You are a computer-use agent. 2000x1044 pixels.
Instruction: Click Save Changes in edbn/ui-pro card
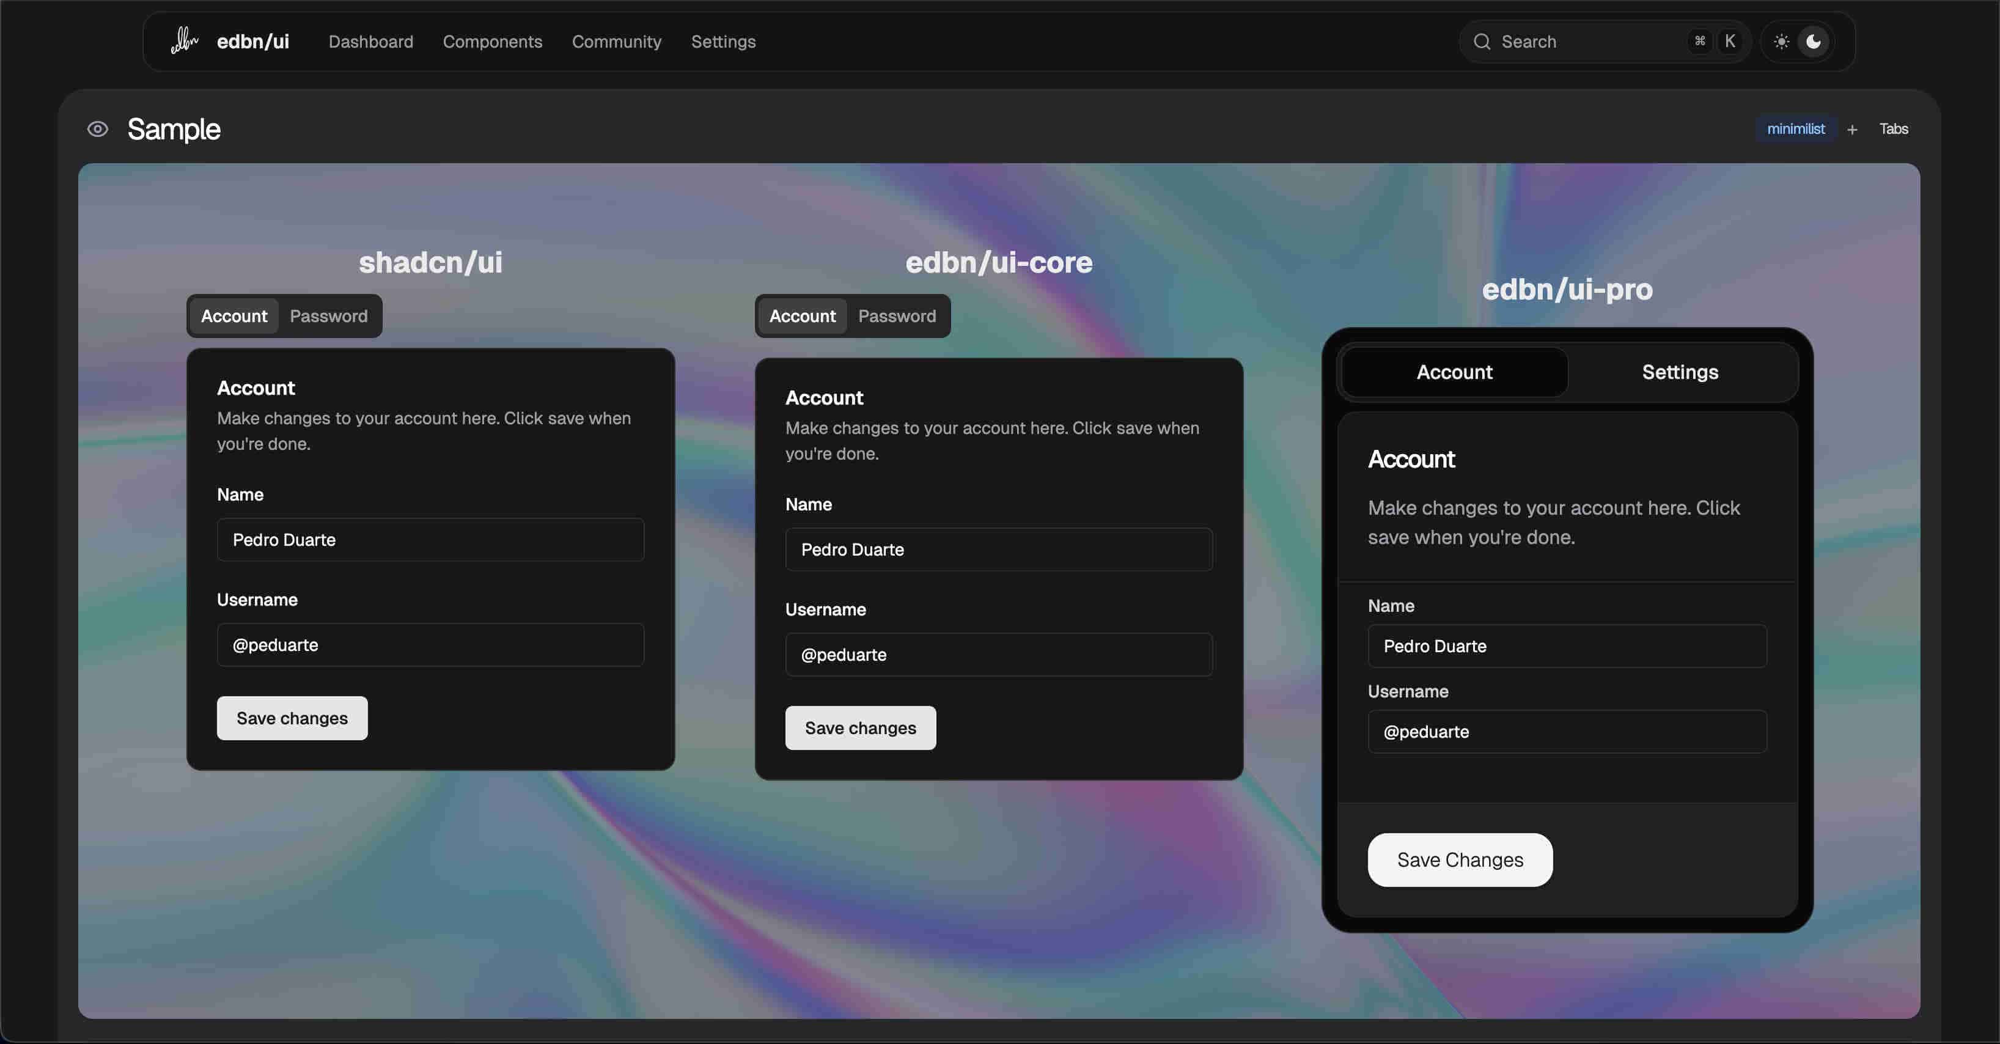(1460, 860)
